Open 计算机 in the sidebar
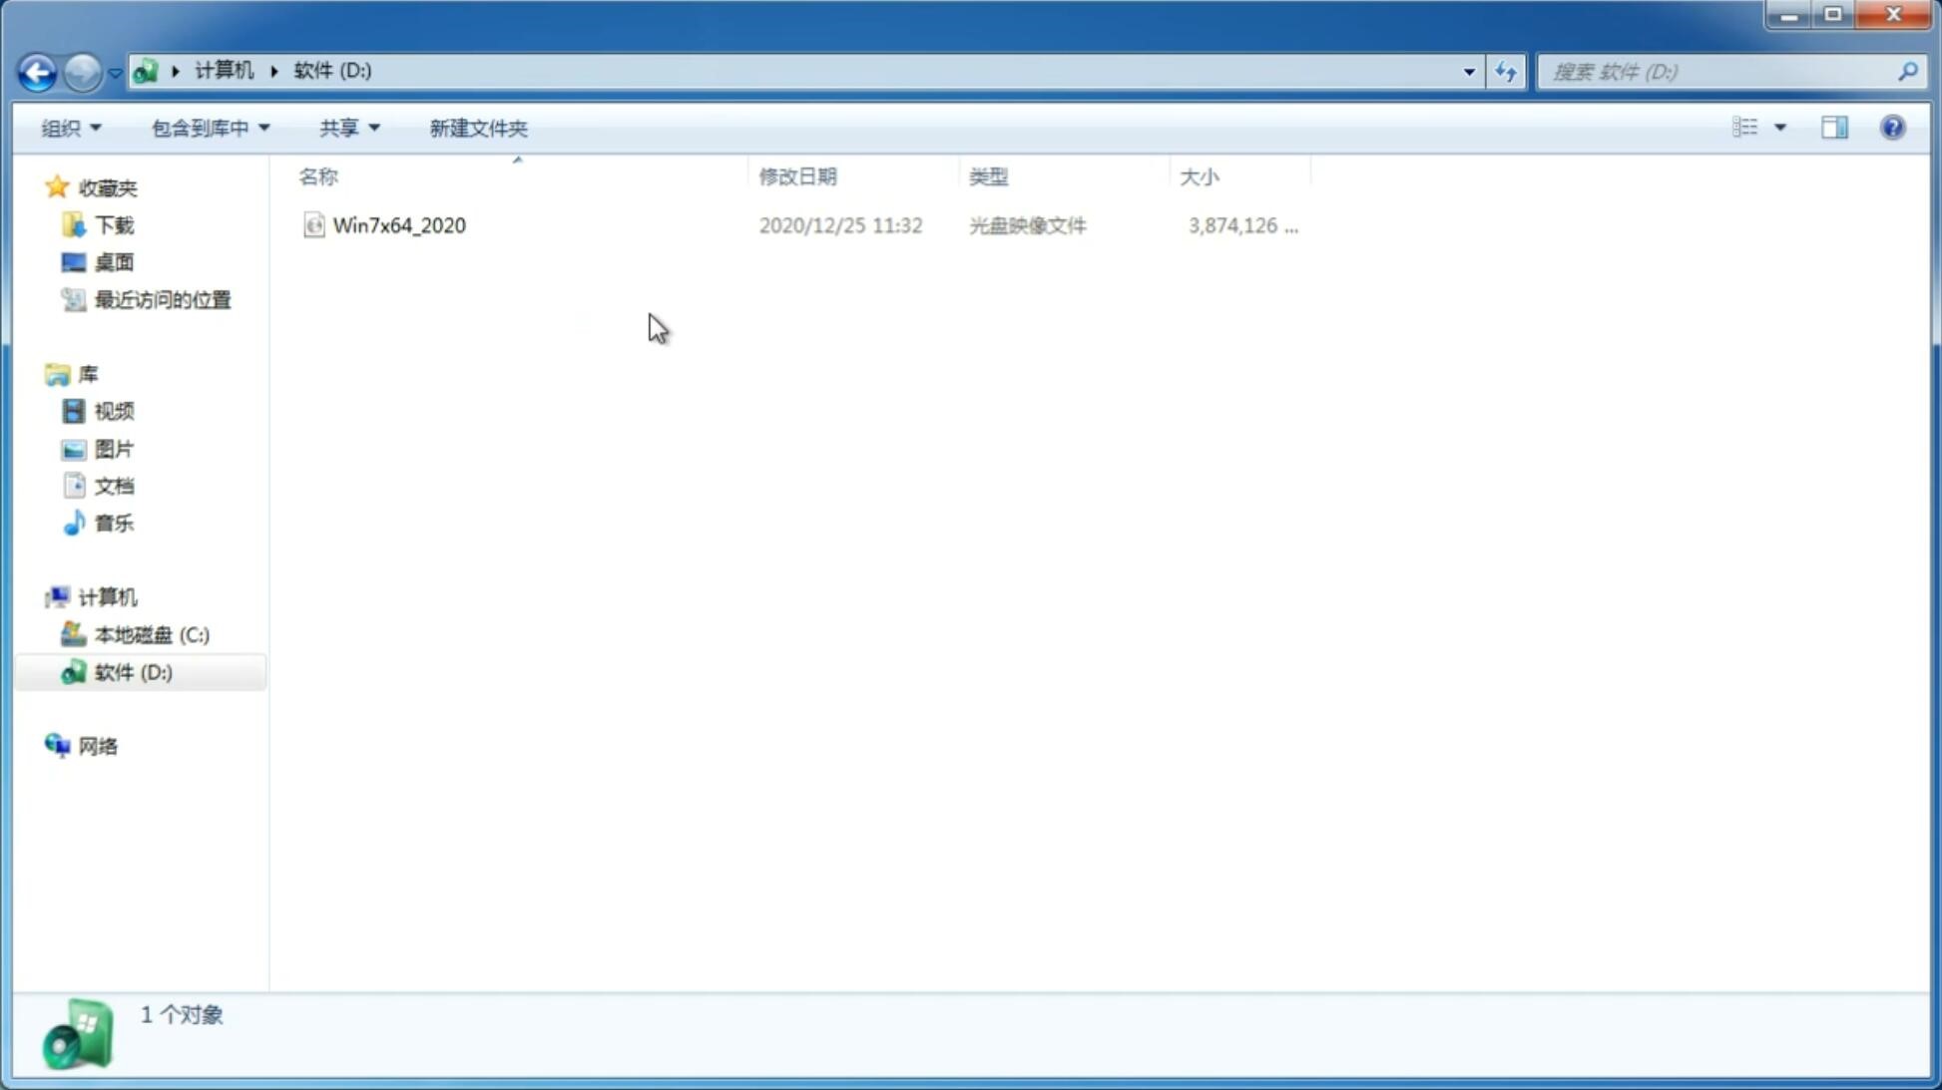 coord(107,595)
